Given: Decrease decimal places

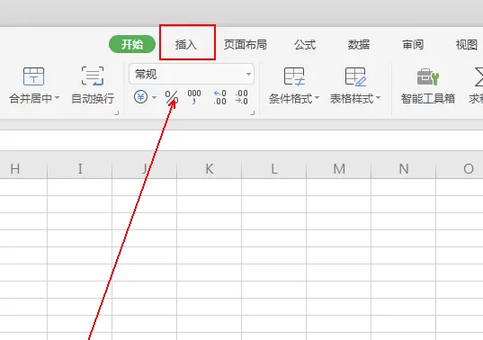Looking at the screenshot, I should coord(241,97).
